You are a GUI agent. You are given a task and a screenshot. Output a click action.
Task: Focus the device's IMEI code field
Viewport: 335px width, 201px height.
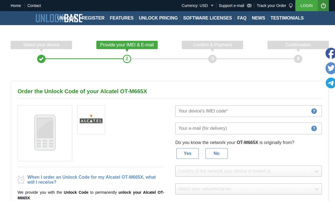(x=248, y=111)
